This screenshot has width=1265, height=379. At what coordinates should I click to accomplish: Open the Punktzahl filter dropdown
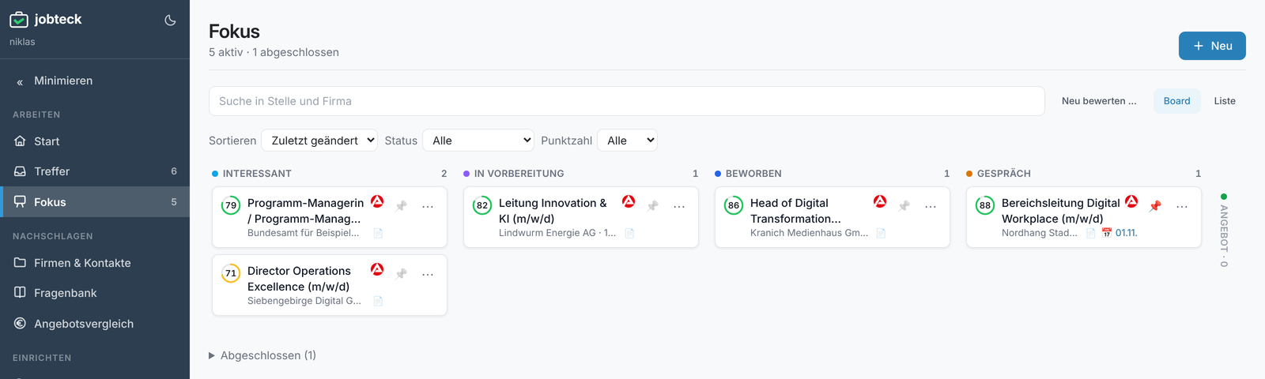pos(627,141)
